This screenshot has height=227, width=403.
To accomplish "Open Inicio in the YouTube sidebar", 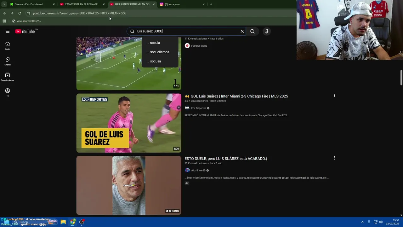I will click(8, 46).
